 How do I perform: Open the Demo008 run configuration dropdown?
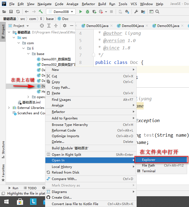(61, 12)
